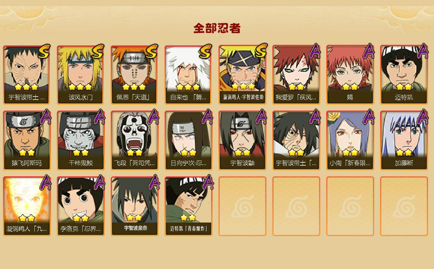This screenshot has width=434, height=269.
Task: Select the first empty ninja slot
Action: tap(242, 206)
